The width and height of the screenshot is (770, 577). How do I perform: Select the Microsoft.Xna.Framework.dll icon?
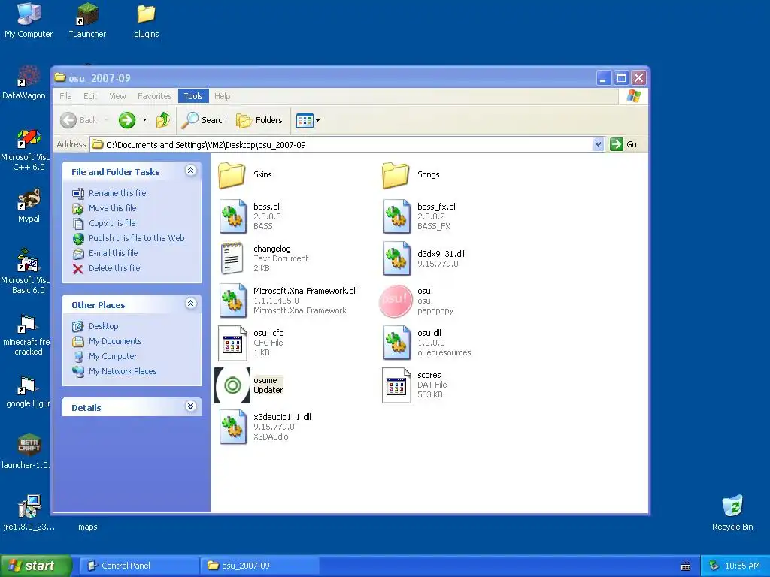click(233, 301)
